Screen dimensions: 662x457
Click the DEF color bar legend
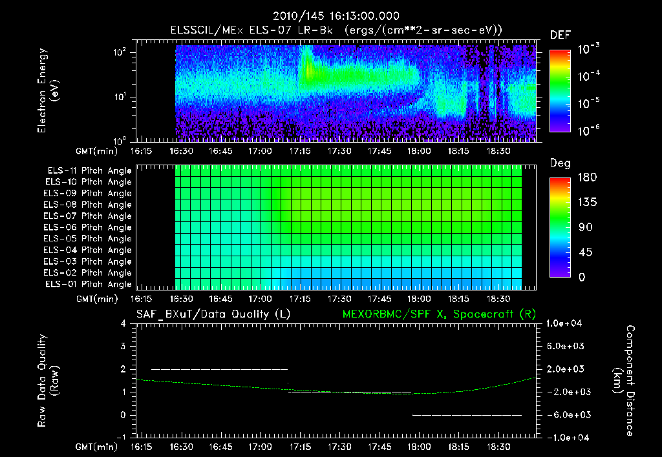pyautogui.click(x=561, y=91)
